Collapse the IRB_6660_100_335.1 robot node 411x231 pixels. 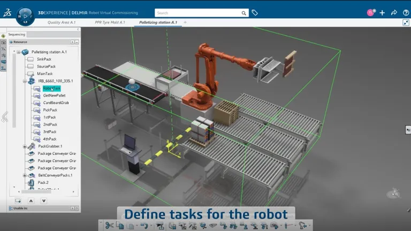25,81
